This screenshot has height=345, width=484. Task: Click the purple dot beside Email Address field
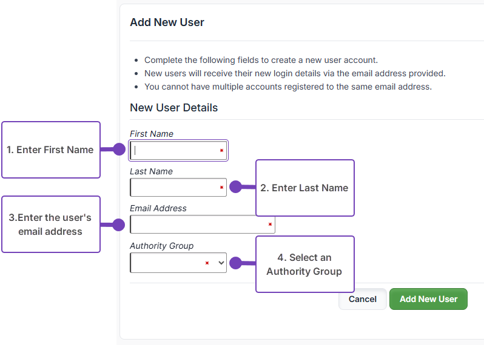click(119, 225)
